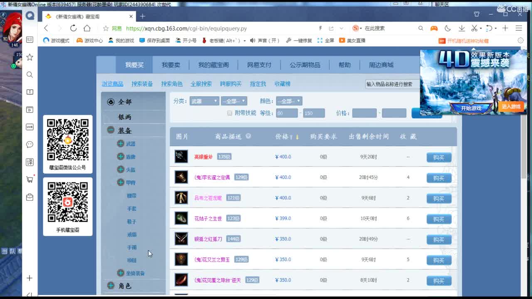Switch to the 周边商城 tab
The height and width of the screenshot is (299, 532).
(x=381, y=65)
